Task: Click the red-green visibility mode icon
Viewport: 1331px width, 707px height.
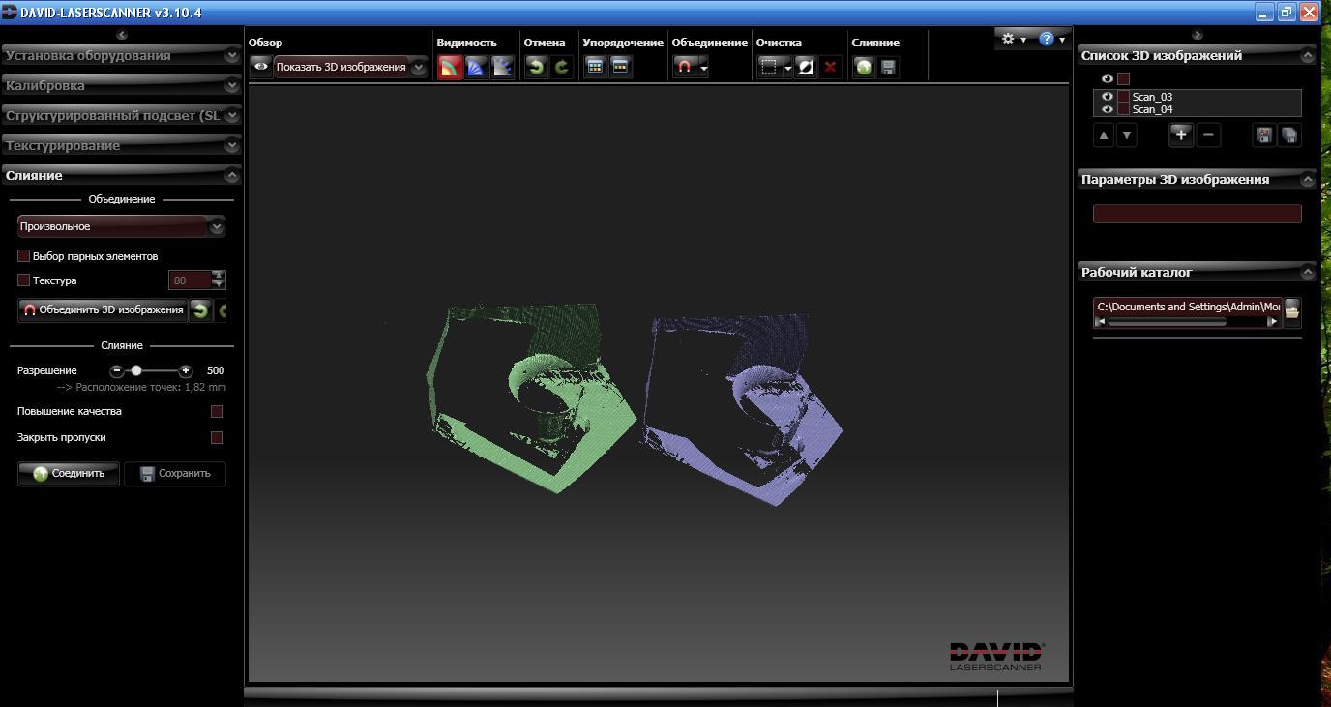Action: point(450,67)
